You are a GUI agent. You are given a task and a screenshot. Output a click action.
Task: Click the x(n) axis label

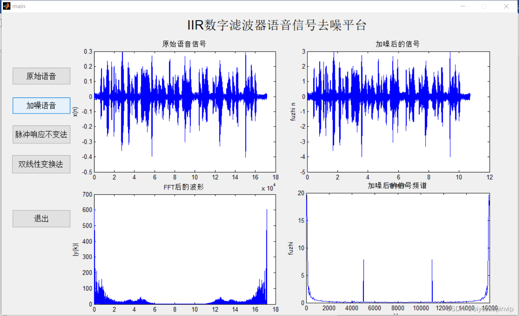(76, 111)
